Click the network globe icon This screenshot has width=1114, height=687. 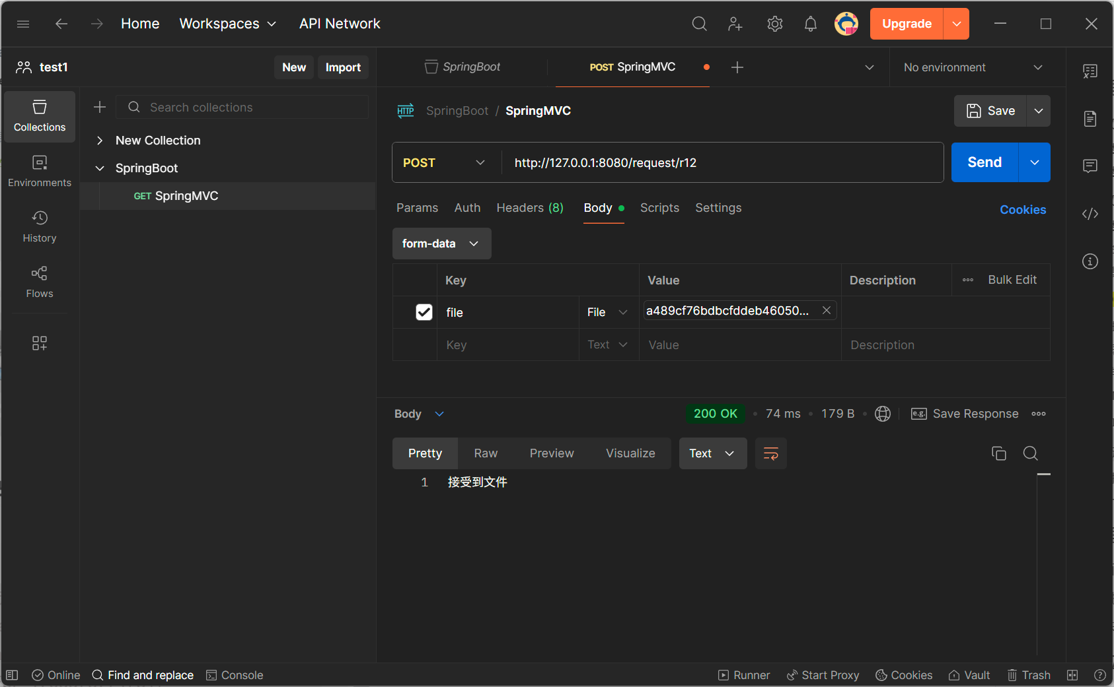pos(883,414)
